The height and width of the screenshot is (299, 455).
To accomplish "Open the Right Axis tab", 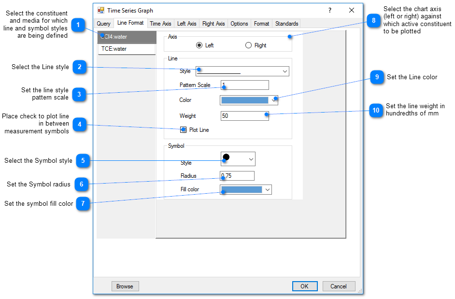I will pyautogui.click(x=213, y=24).
